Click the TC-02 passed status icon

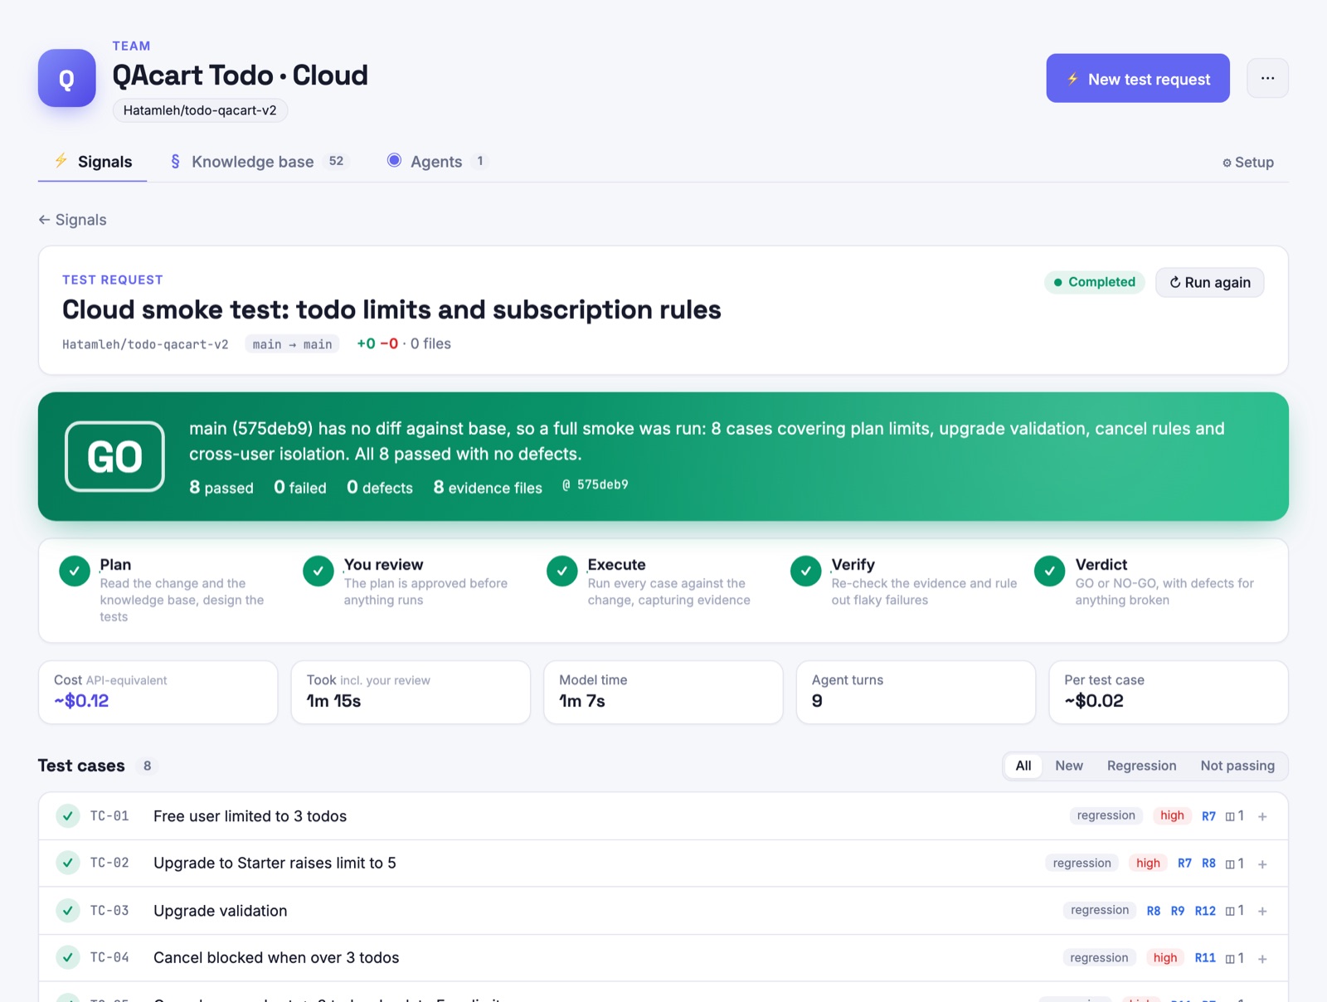[x=68, y=863]
